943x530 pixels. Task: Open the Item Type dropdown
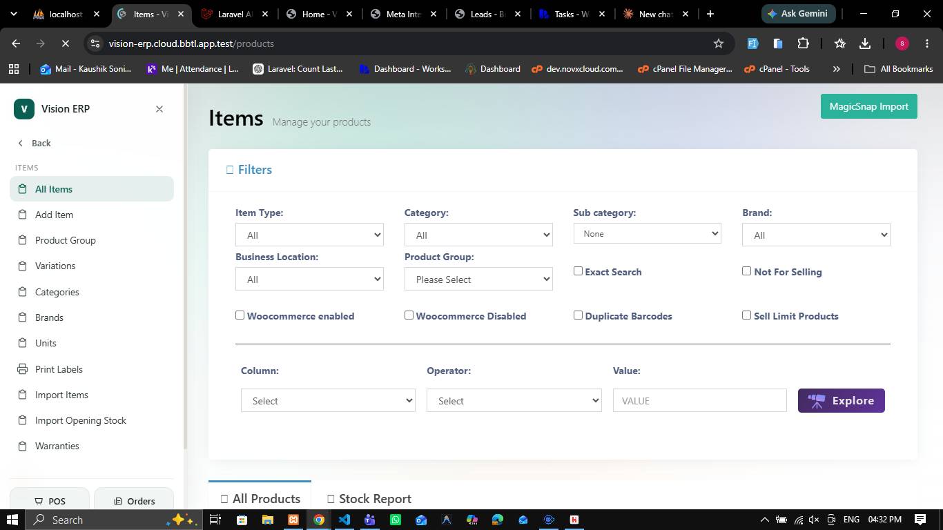pos(309,235)
